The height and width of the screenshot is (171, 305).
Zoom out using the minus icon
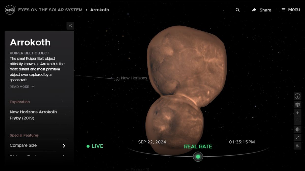[297, 121]
